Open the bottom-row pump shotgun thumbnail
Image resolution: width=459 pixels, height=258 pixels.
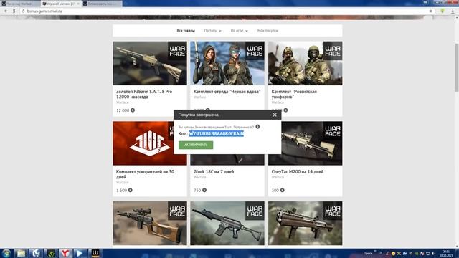(x=305, y=223)
